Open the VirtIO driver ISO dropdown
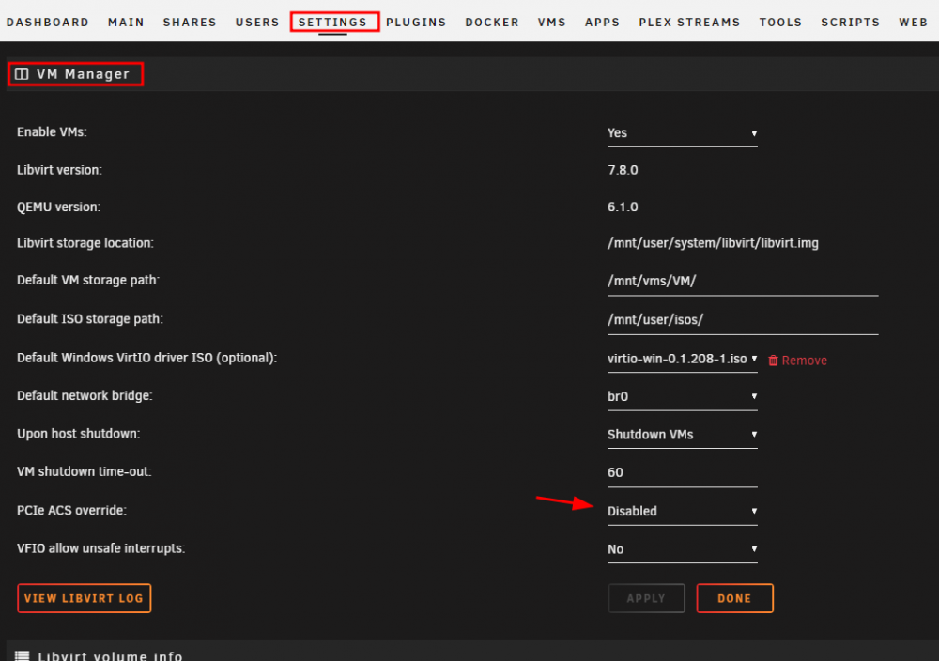This screenshot has height=661, width=939. point(682,360)
